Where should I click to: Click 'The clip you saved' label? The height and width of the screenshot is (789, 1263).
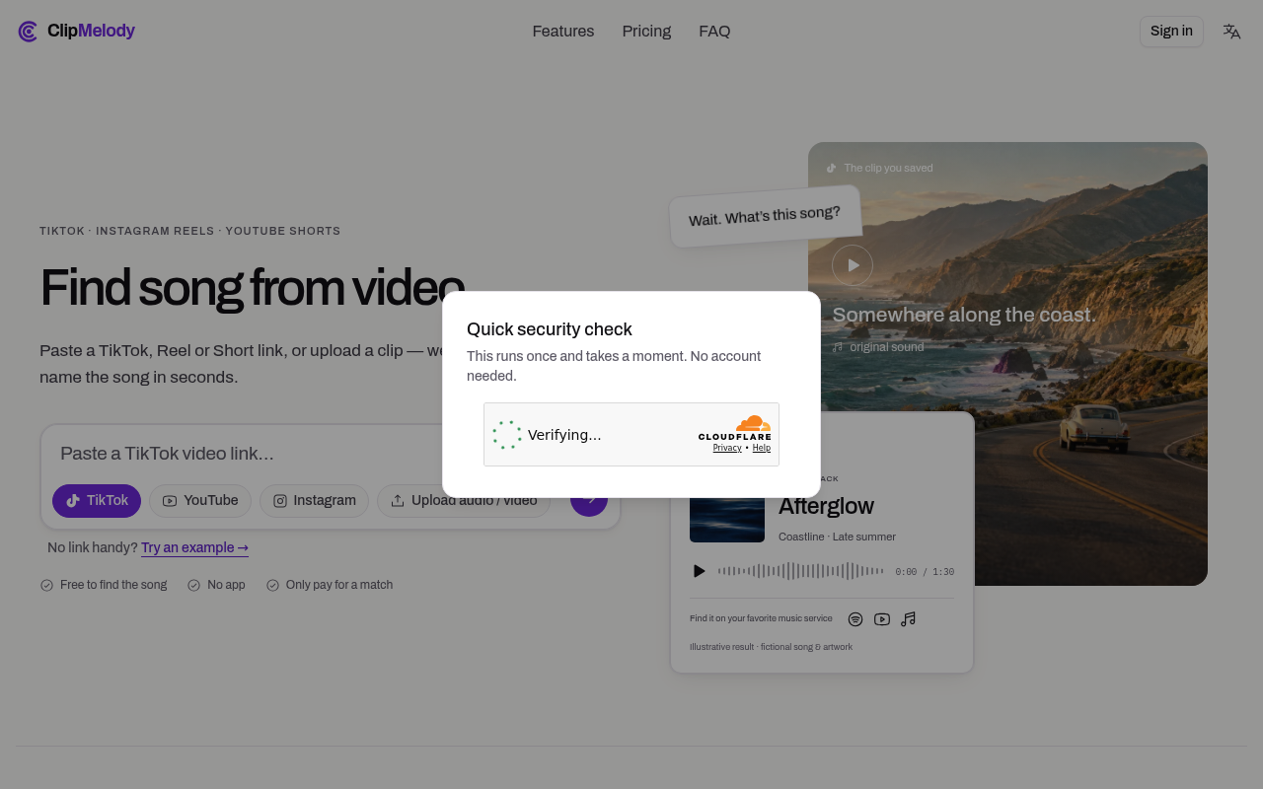[888, 169]
